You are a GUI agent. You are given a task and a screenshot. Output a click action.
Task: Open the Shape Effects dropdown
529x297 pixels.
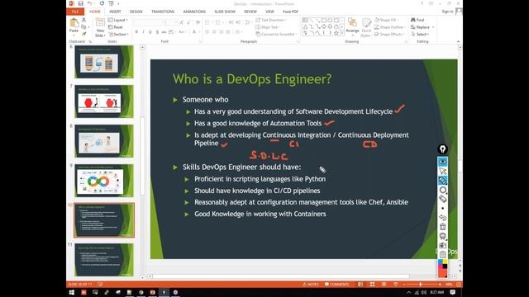(389, 35)
